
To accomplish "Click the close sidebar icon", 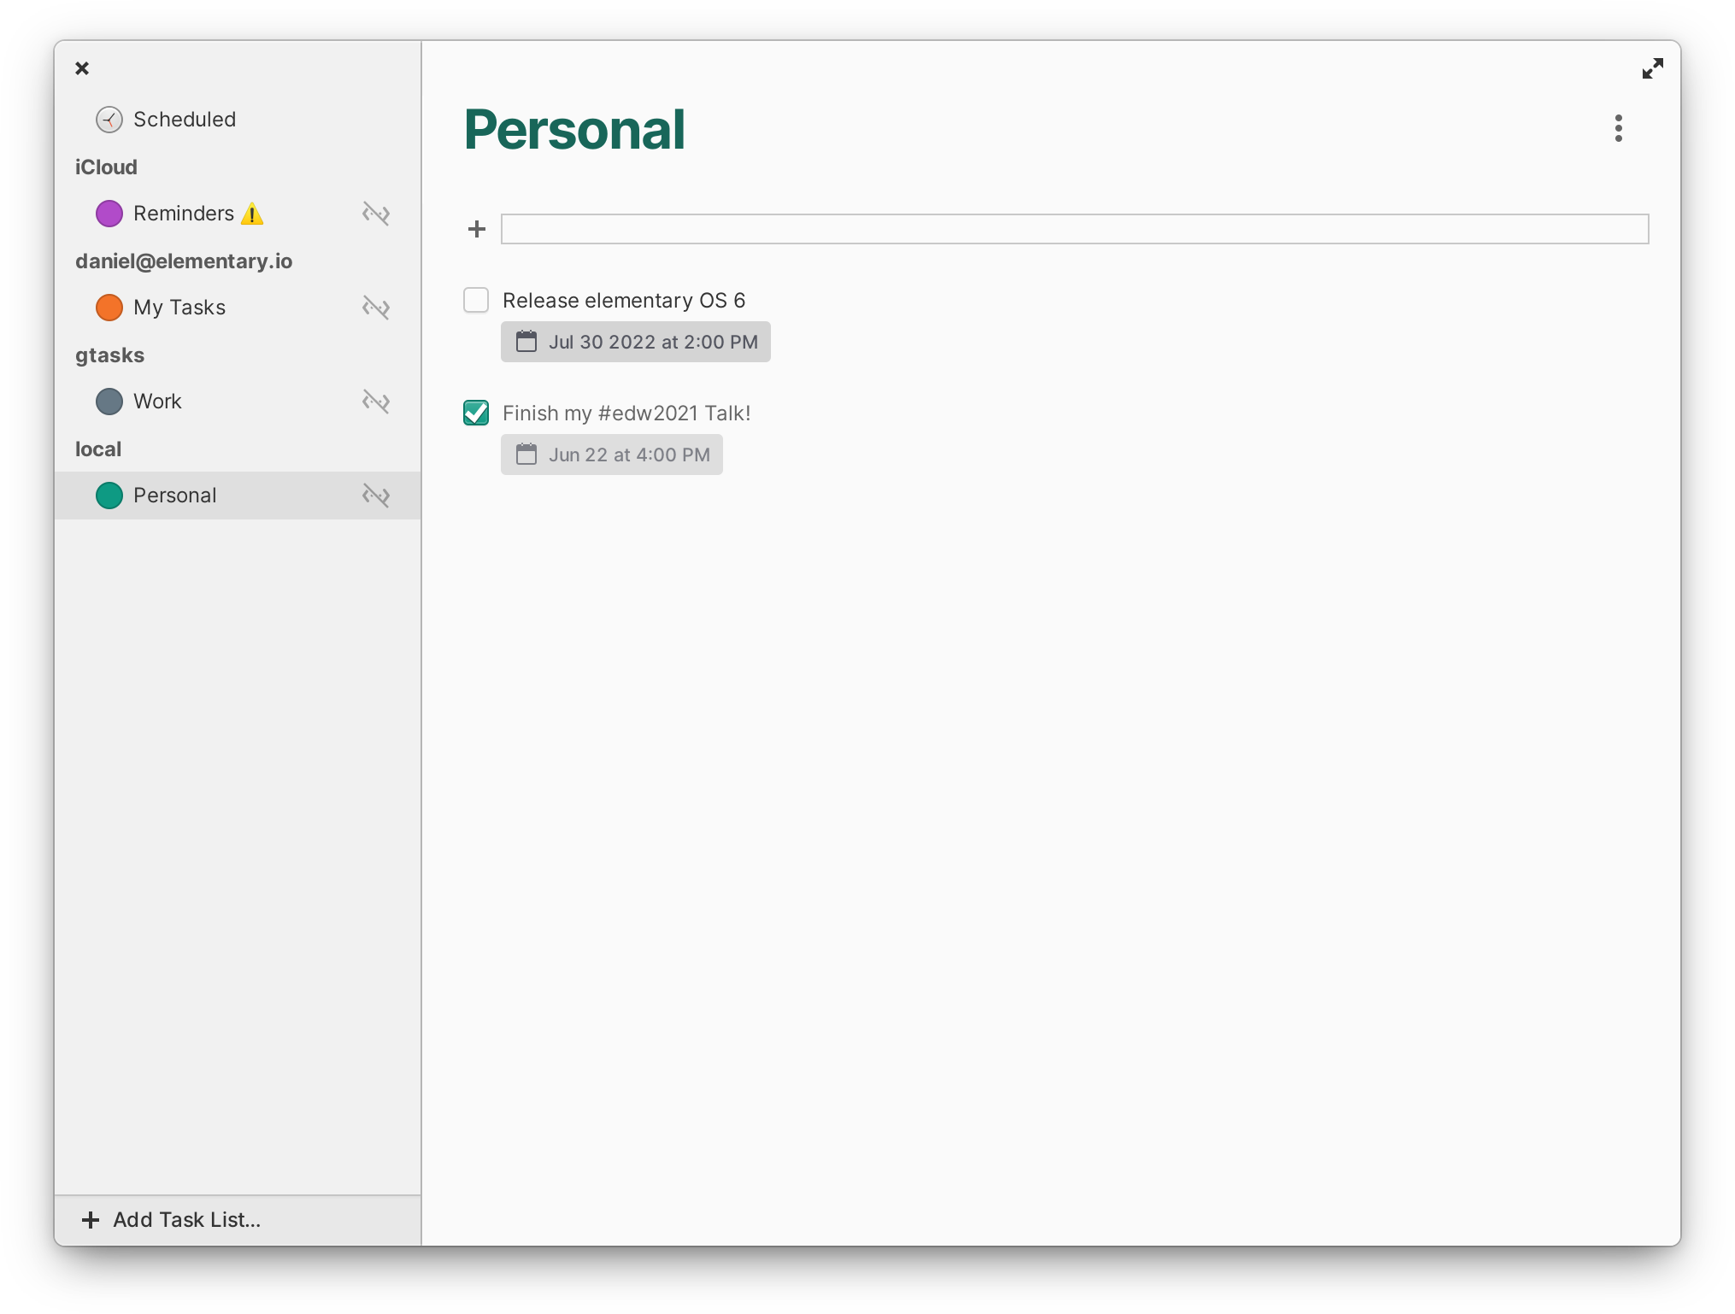I will 80,67.
